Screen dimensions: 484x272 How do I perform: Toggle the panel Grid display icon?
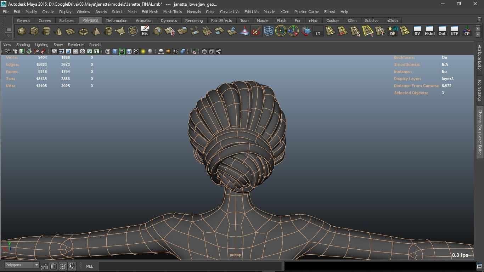[54, 51]
